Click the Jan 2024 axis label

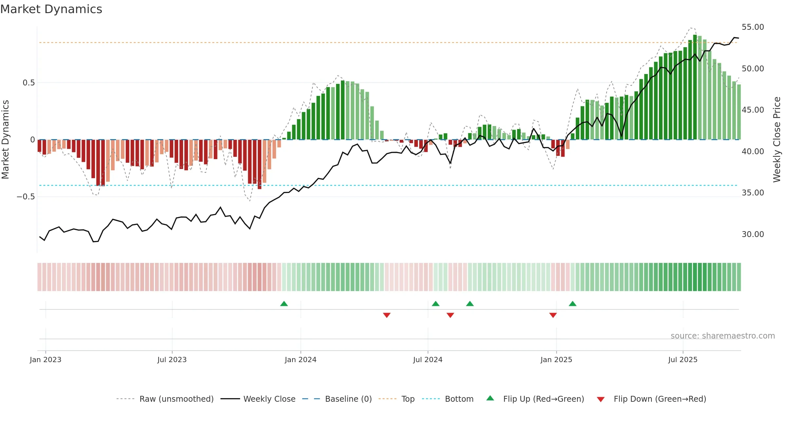(301, 359)
